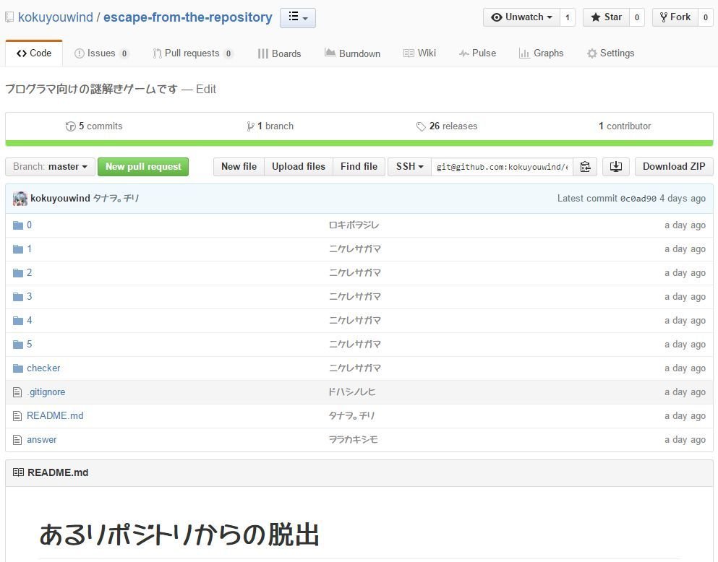The image size is (718, 562).
Task: Open commit message on answer row
Action: pos(353,439)
